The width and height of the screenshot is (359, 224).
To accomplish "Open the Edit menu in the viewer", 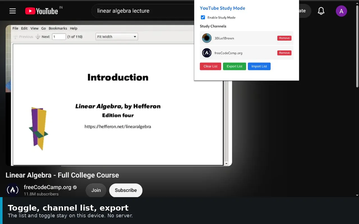I will point(24,28).
